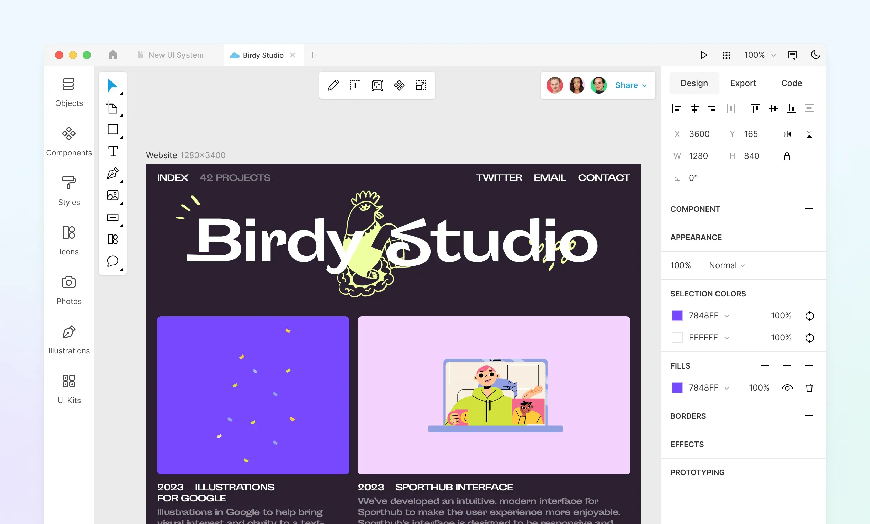The image size is (870, 524).
Task: Click the Share button
Action: (x=629, y=85)
